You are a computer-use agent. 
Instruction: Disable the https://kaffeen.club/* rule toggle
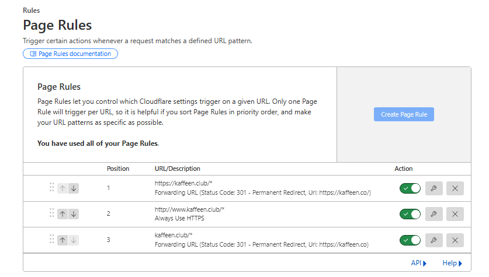[410, 188]
